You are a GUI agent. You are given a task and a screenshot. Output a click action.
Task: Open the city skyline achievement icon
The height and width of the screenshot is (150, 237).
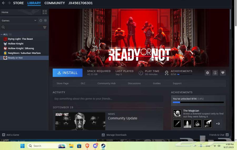point(187,124)
